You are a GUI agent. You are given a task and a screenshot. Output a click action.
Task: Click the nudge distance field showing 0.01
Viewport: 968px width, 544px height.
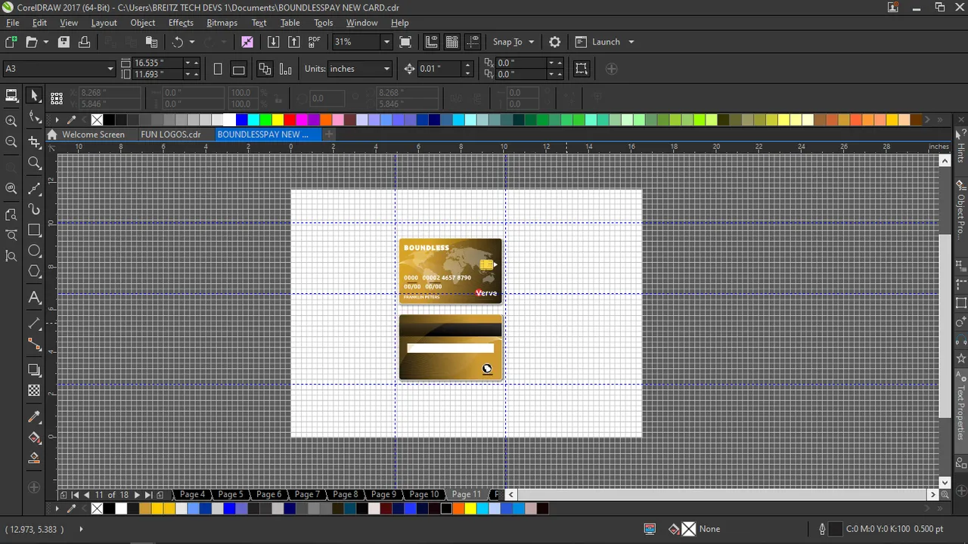(x=439, y=69)
